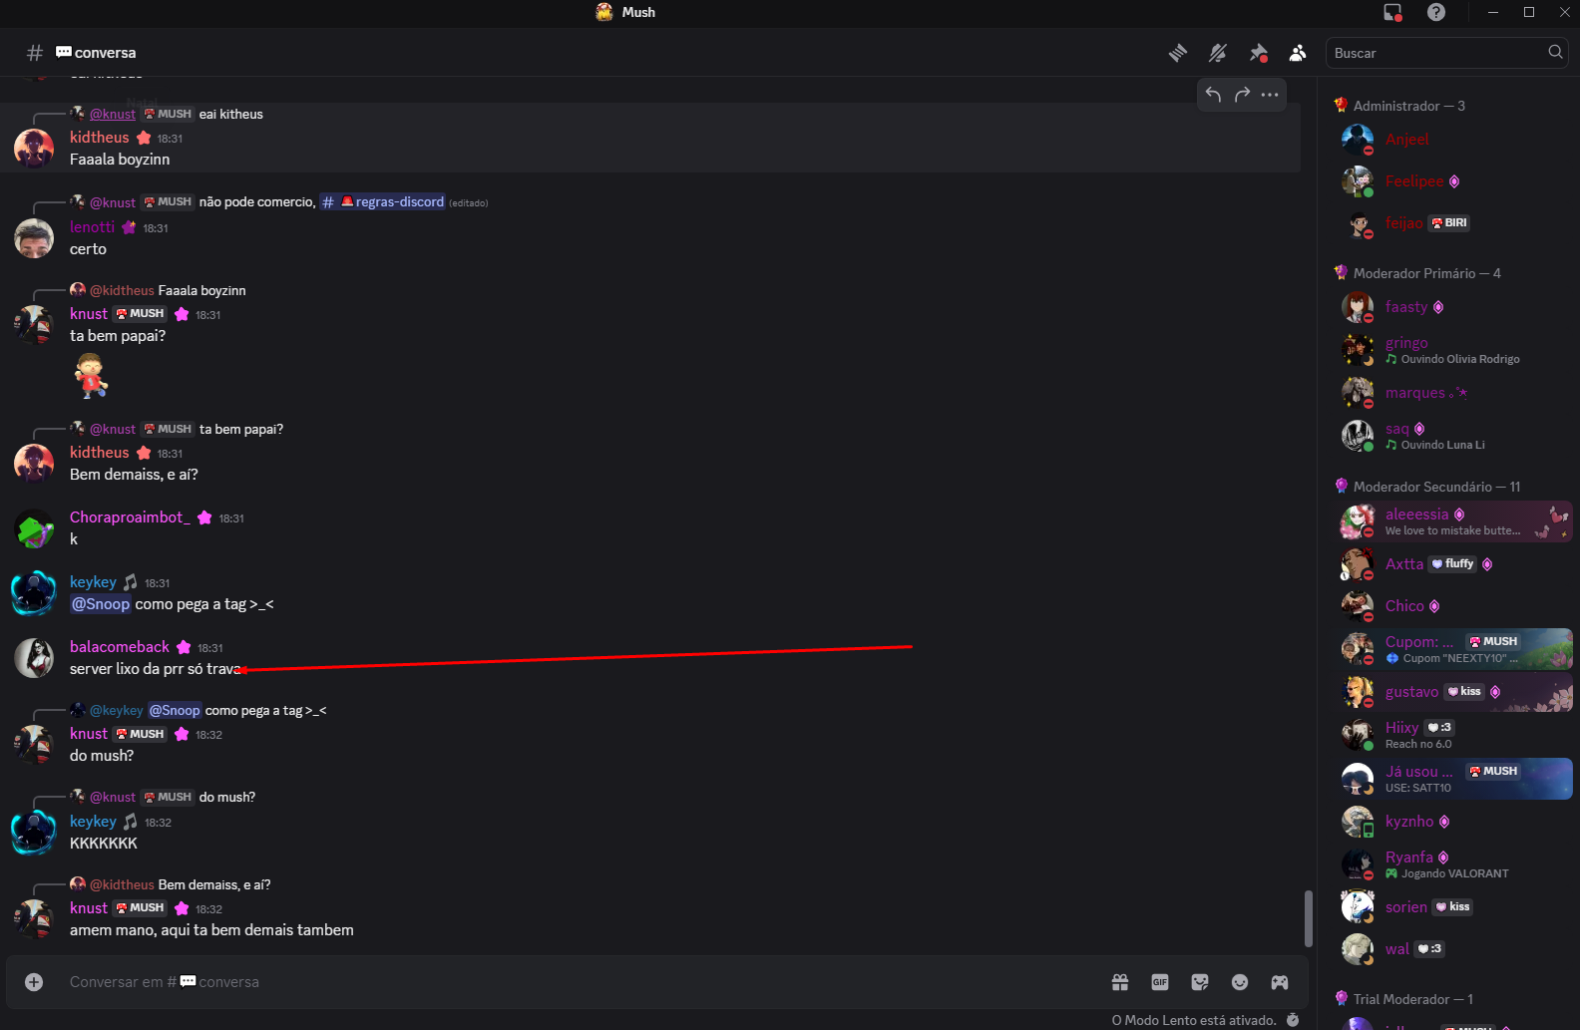Screen dimensions: 1580x1030
Task: Open kidtheus avatar on Faaala boyzinn message
Action: click(x=34, y=149)
